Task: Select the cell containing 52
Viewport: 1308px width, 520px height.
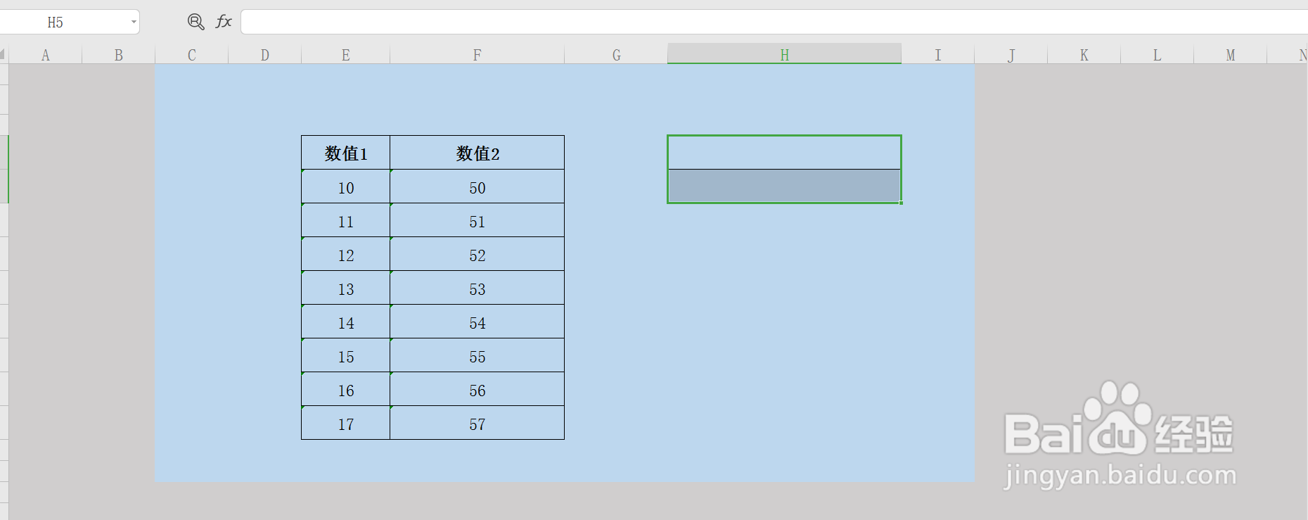Action: (x=477, y=254)
